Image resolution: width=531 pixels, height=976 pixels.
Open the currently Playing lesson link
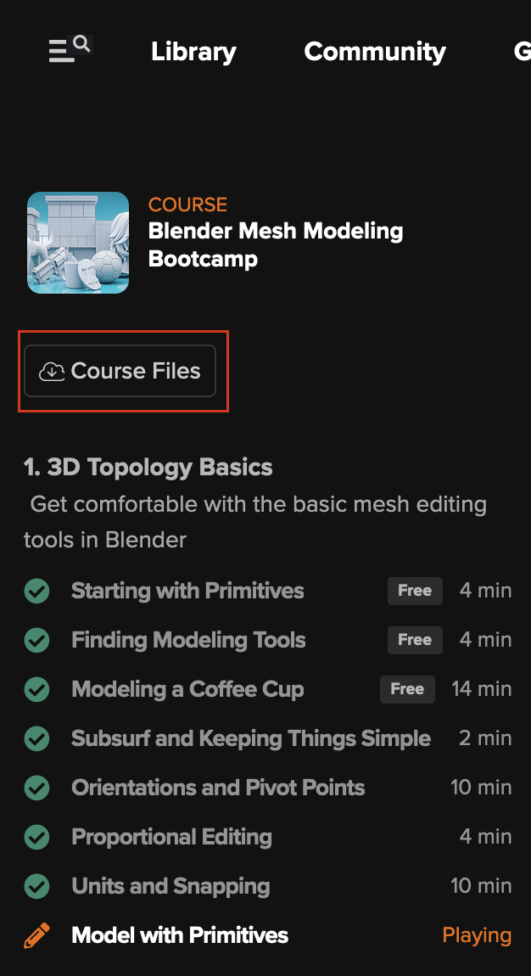coord(477,934)
